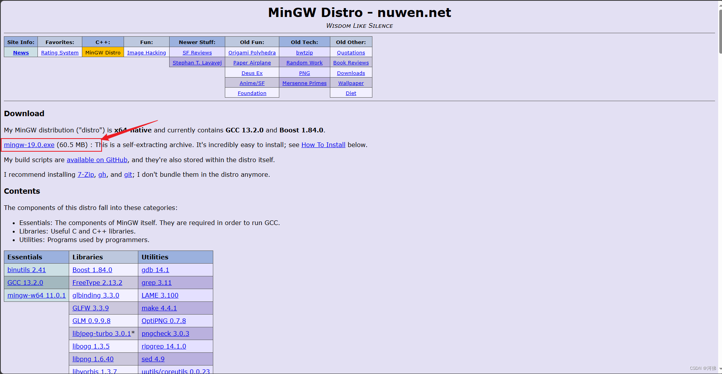Open the Rating System page

click(x=60, y=52)
